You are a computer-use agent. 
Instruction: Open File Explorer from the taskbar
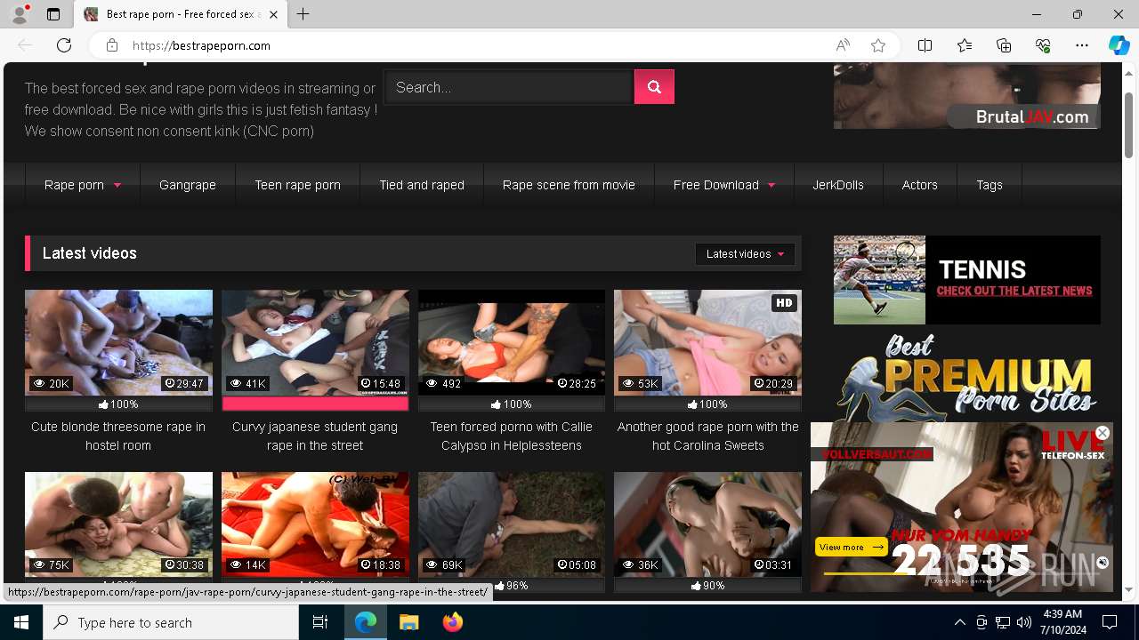408,622
